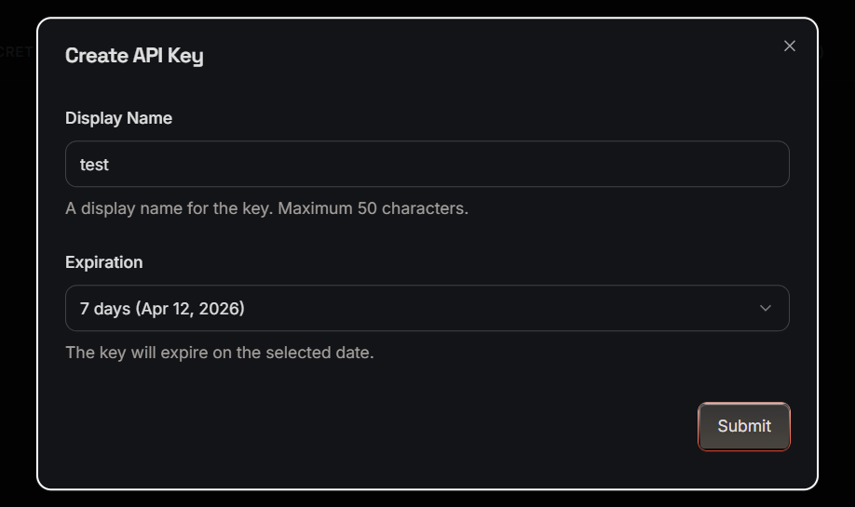This screenshot has width=855, height=507.
Task: Click the partially hidden text behind dialog
Action: 16,52
